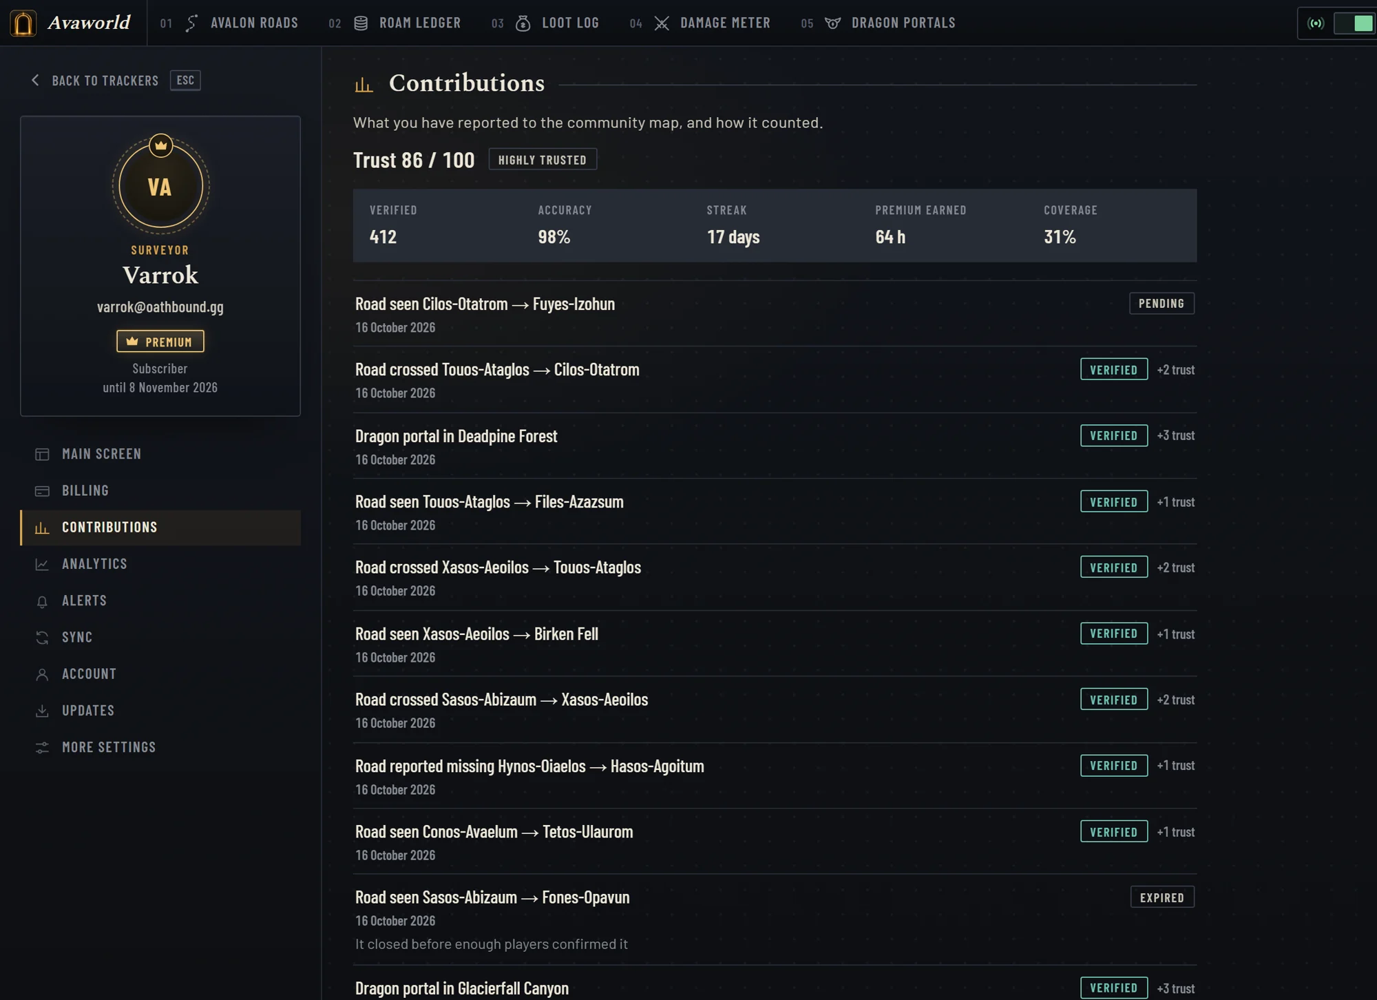Click the Contributions bar chart sidebar icon

pyautogui.click(x=42, y=528)
